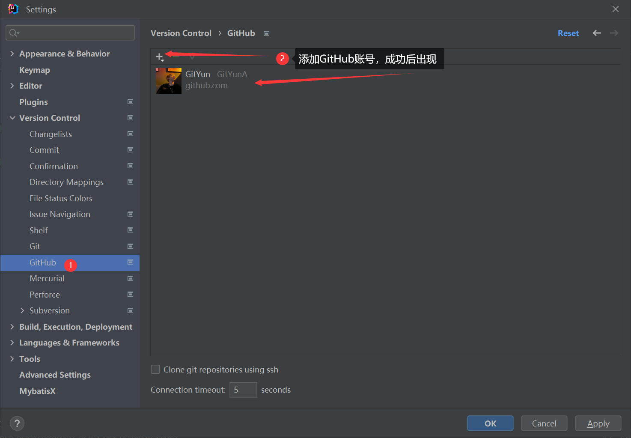Click the back navigation arrow
The height and width of the screenshot is (438, 631).
tap(597, 33)
